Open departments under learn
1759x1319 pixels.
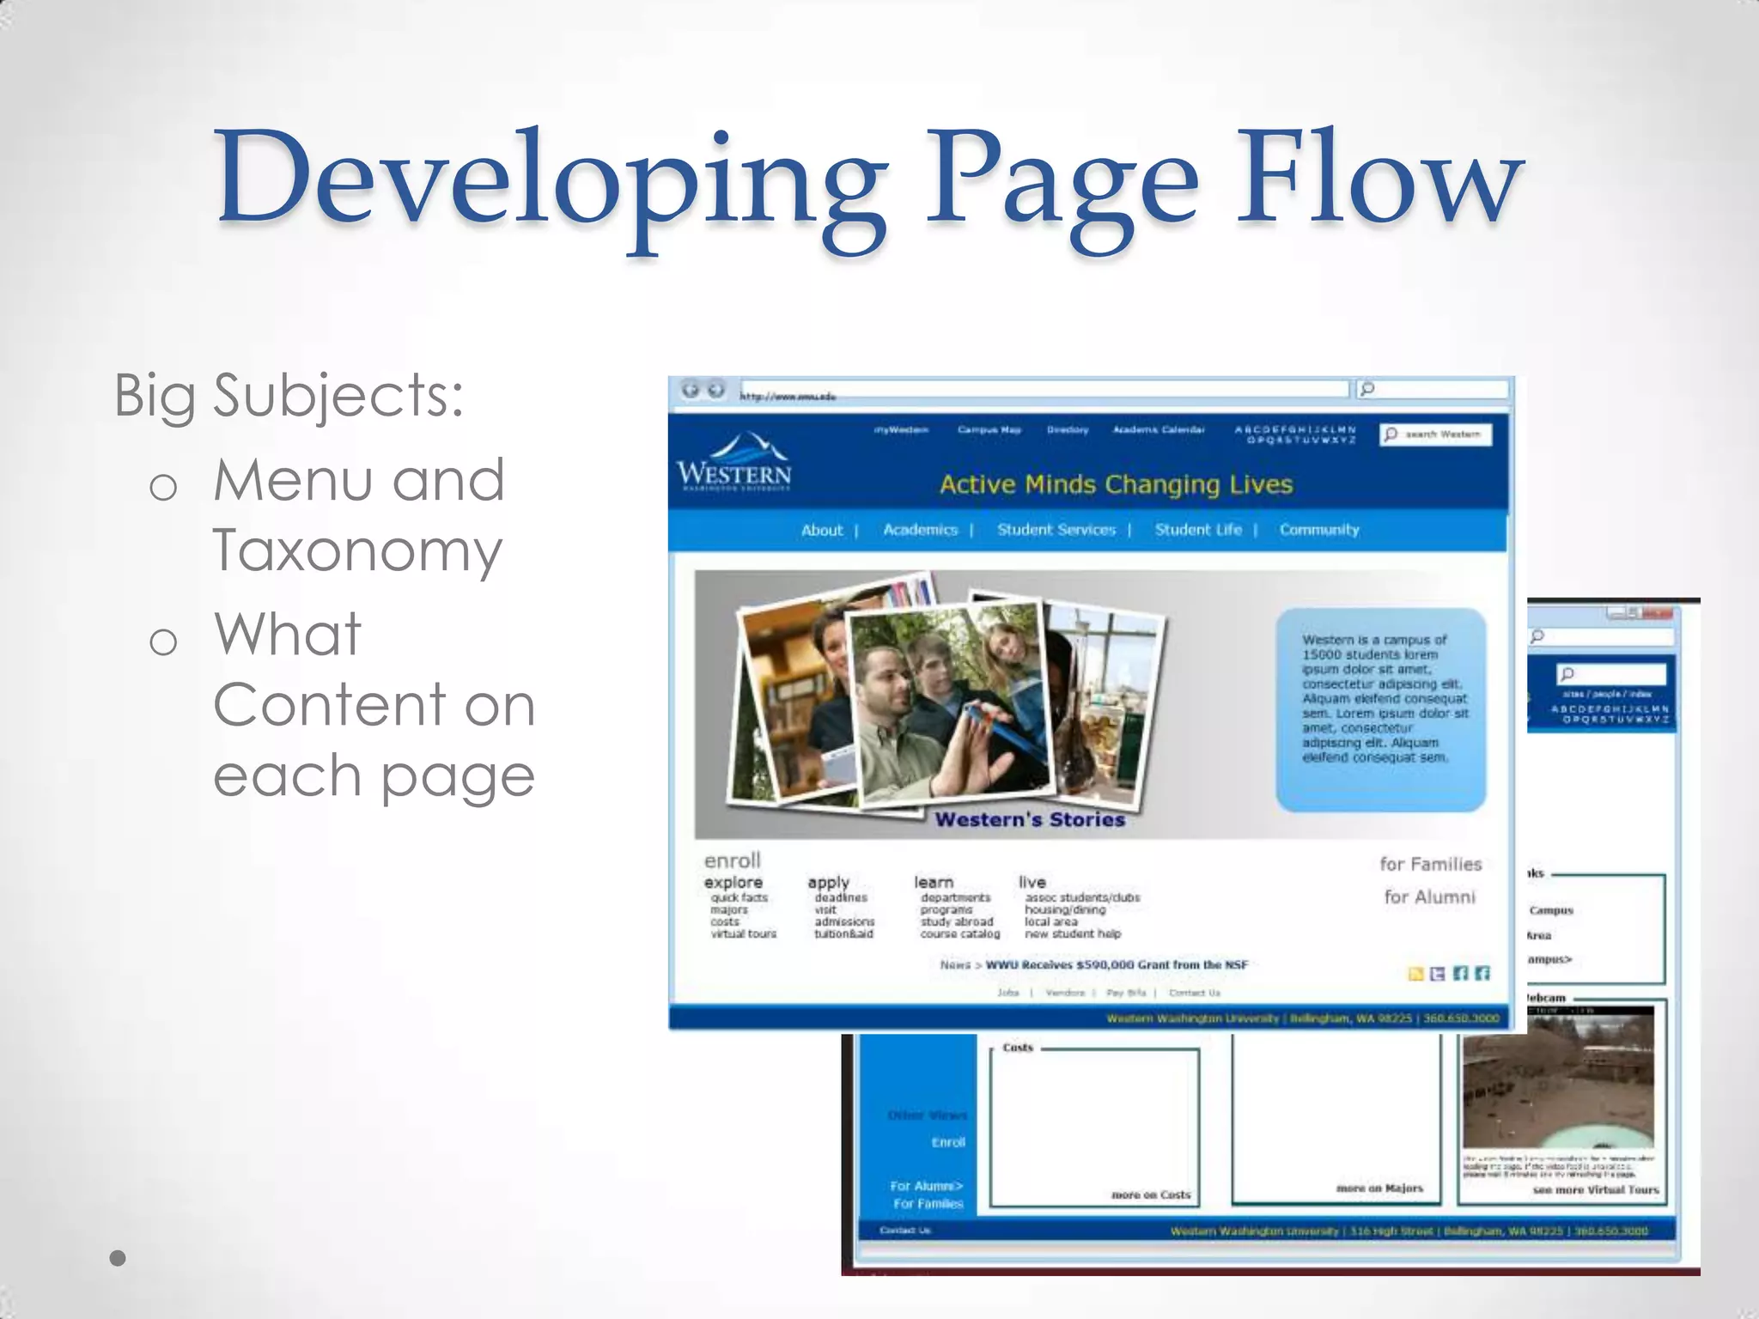[955, 897]
